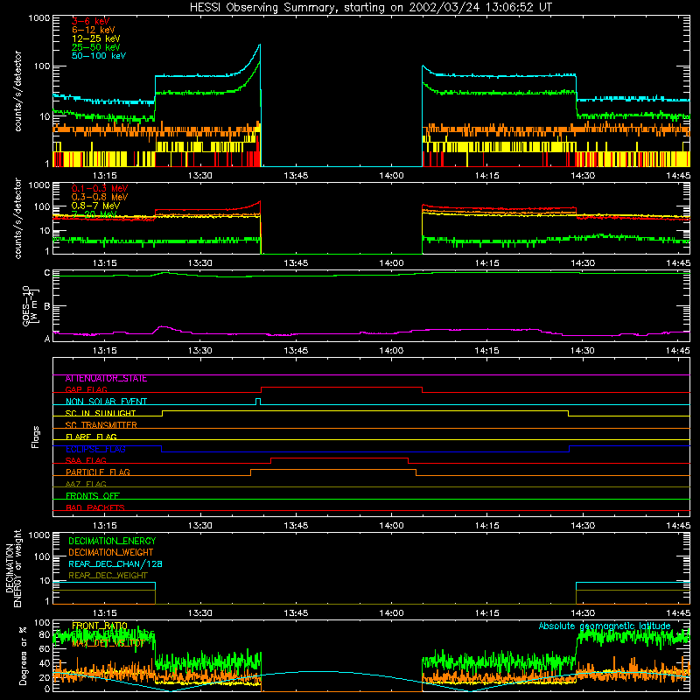Select the green 25-50 keV legend label
This screenshot has height=700, width=700.
96,47
